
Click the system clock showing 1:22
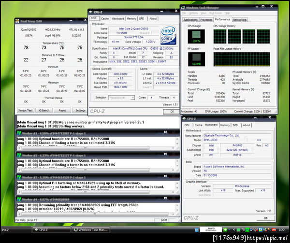point(281,230)
